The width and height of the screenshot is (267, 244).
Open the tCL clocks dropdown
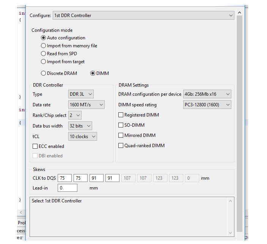click(x=83, y=136)
